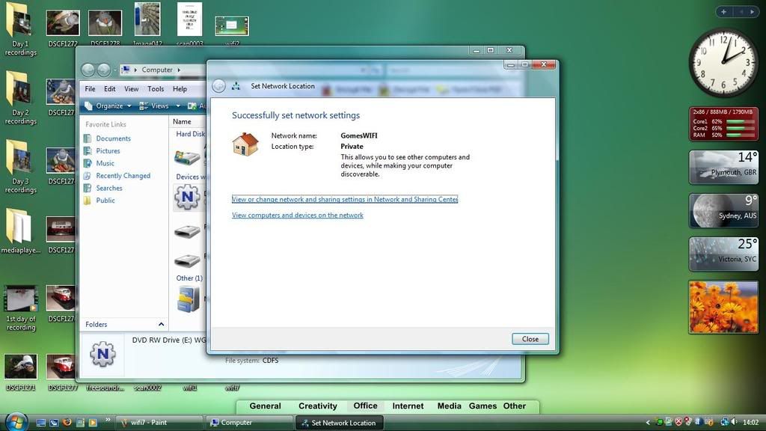Switch to the Internet tab on the dock
766x431 pixels.
tap(408, 406)
